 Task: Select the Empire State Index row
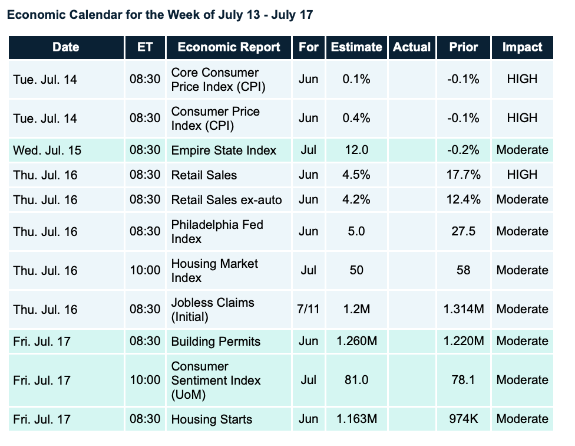point(223,150)
